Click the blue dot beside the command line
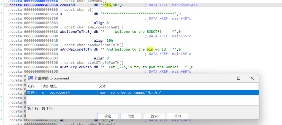 pos(2,5)
